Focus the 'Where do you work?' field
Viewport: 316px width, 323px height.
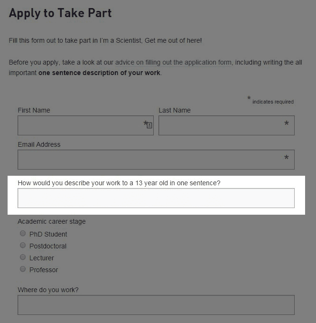click(156, 305)
